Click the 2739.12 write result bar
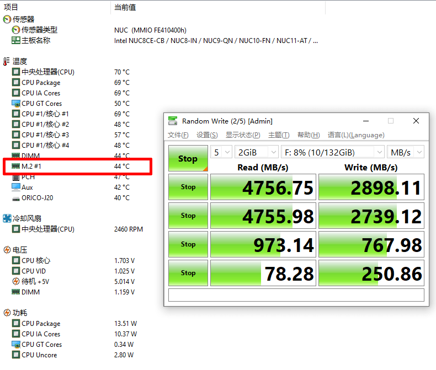436x370 pixels. click(371, 216)
